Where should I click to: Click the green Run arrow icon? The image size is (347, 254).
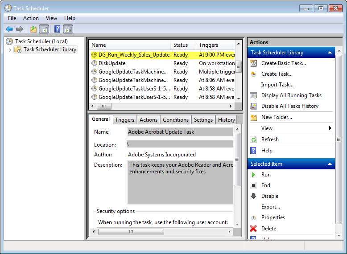pos(253,175)
